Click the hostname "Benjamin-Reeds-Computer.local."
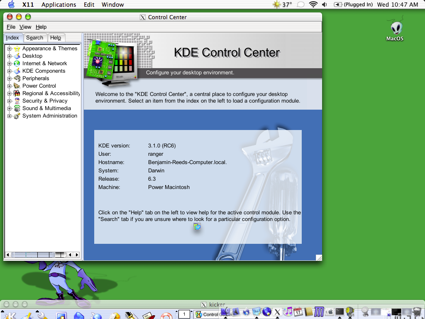Screen dimensions: 425x319 pos(187,162)
